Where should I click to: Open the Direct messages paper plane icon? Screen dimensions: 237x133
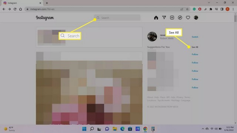pyautogui.click(x=164, y=17)
